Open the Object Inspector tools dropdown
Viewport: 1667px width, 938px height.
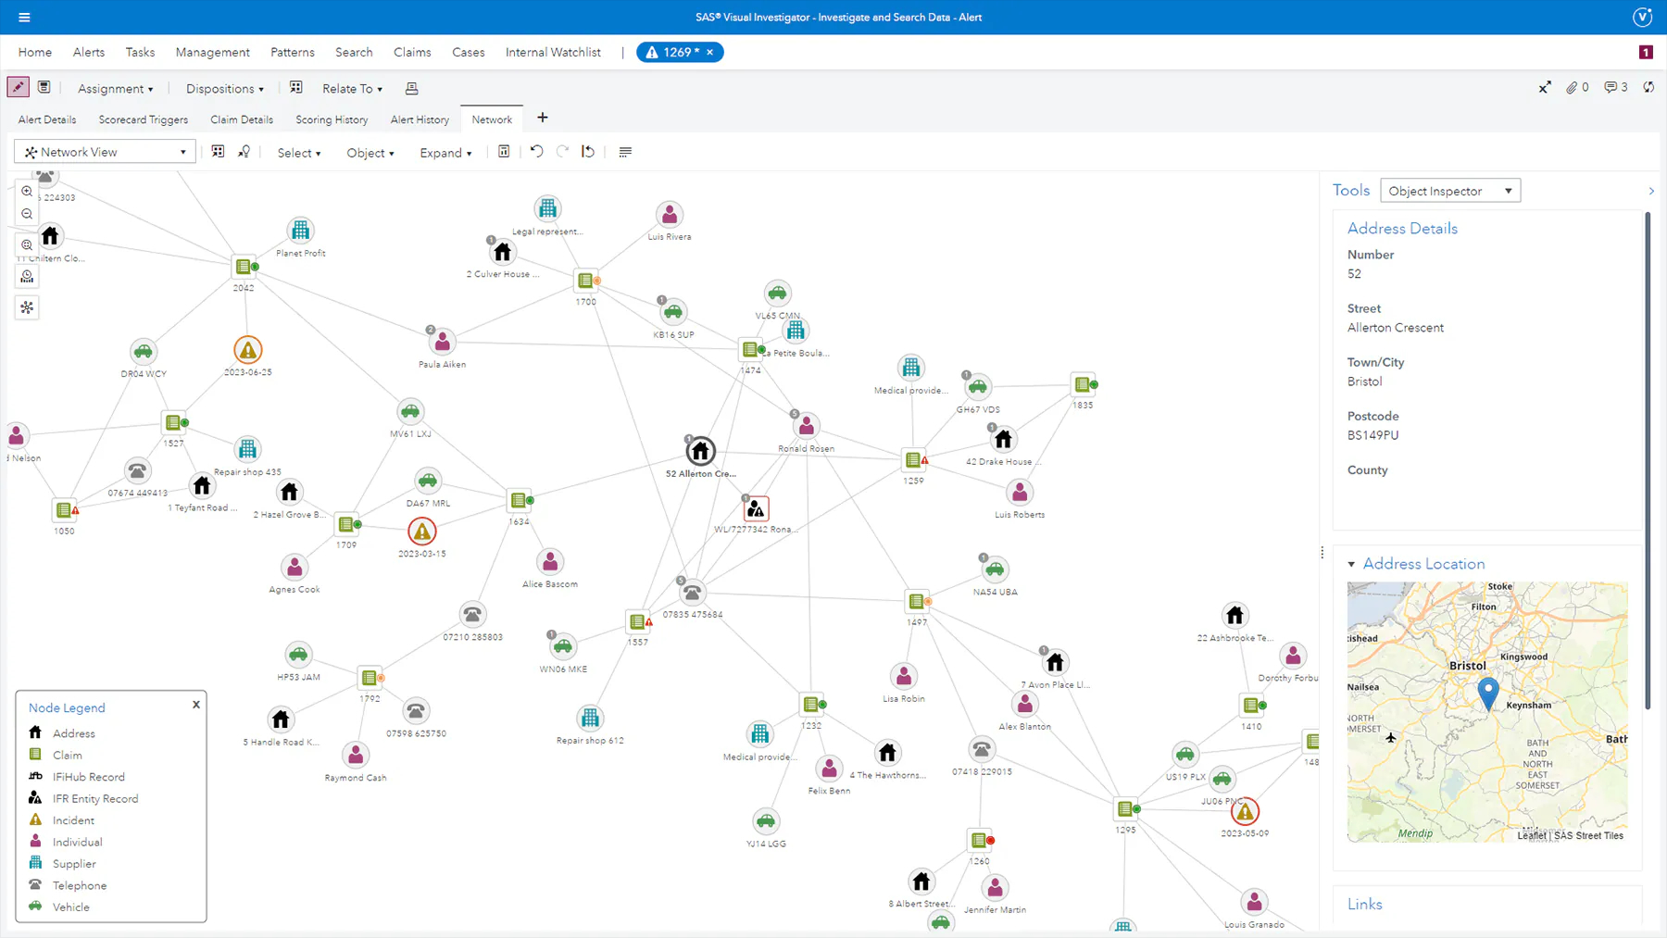[1449, 191]
